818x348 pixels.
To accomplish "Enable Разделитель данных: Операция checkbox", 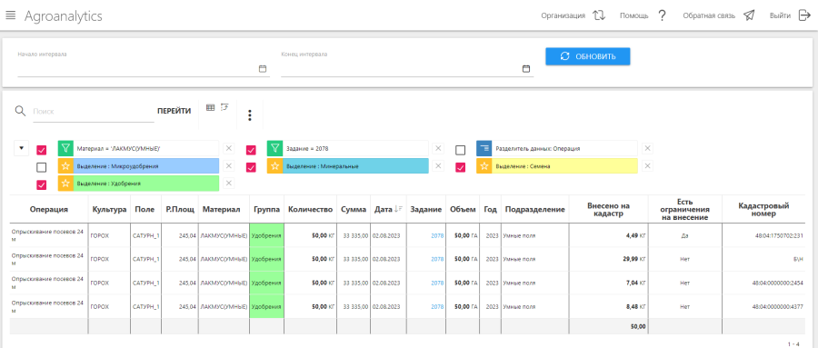I will click(460, 150).
